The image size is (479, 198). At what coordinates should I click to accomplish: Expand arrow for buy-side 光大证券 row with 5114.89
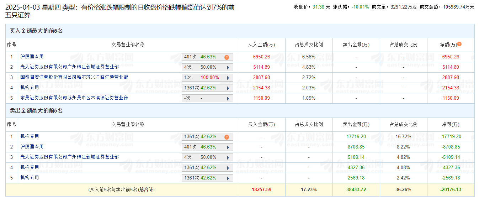pos(228,67)
